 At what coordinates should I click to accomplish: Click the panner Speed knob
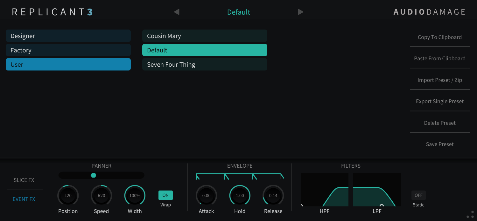[101, 196]
